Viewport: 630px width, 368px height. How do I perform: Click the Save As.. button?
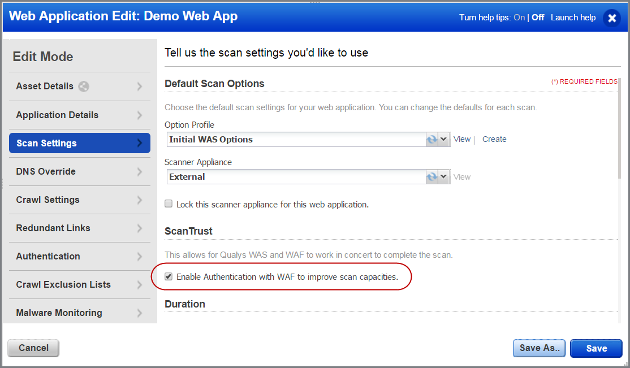pos(539,348)
